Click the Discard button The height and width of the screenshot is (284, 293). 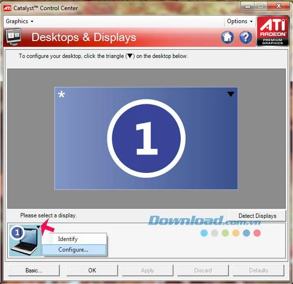click(x=203, y=270)
